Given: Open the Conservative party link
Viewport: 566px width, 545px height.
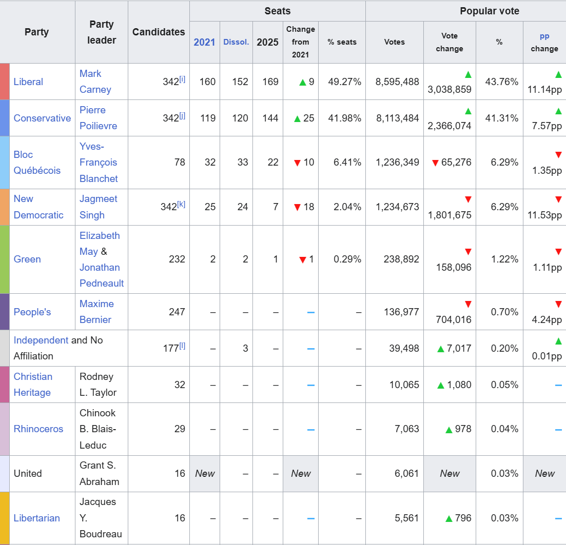Looking at the screenshot, I should [x=42, y=118].
